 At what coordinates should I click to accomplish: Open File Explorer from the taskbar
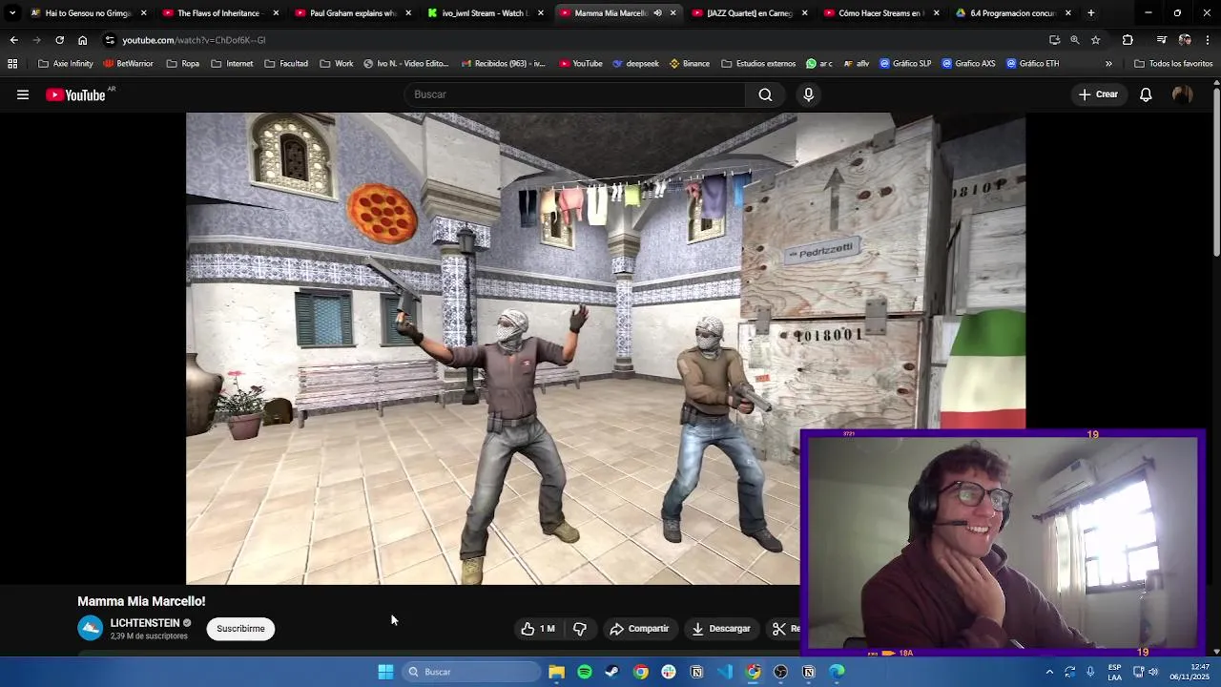pyautogui.click(x=556, y=672)
